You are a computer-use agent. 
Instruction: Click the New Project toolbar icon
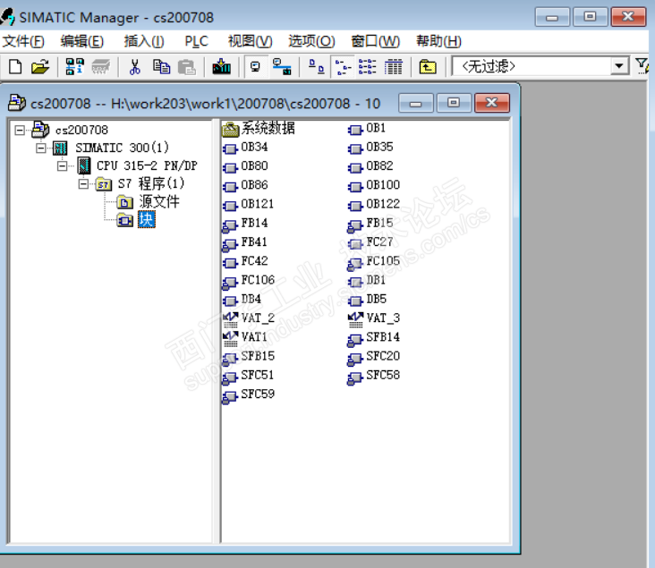pyautogui.click(x=15, y=66)
